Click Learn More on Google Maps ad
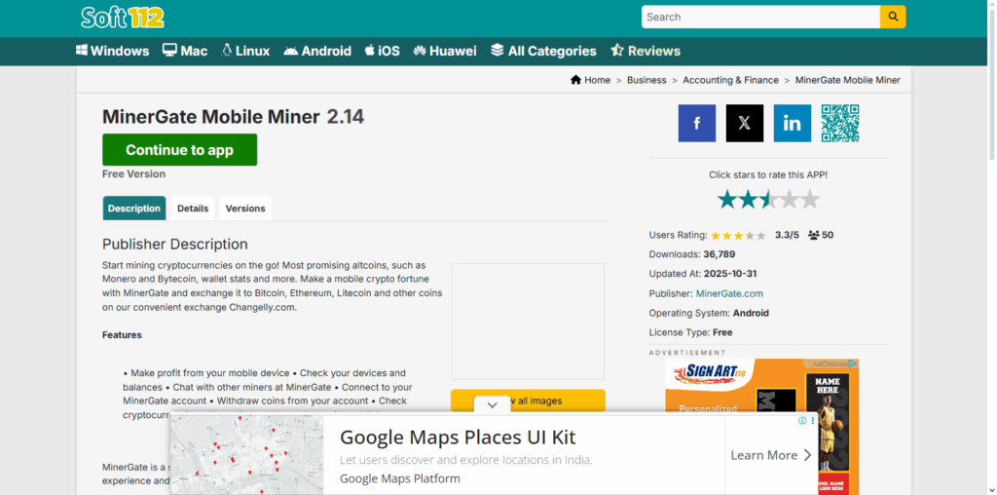The height and width of the screenshot is (495, 997). point(771,455)
